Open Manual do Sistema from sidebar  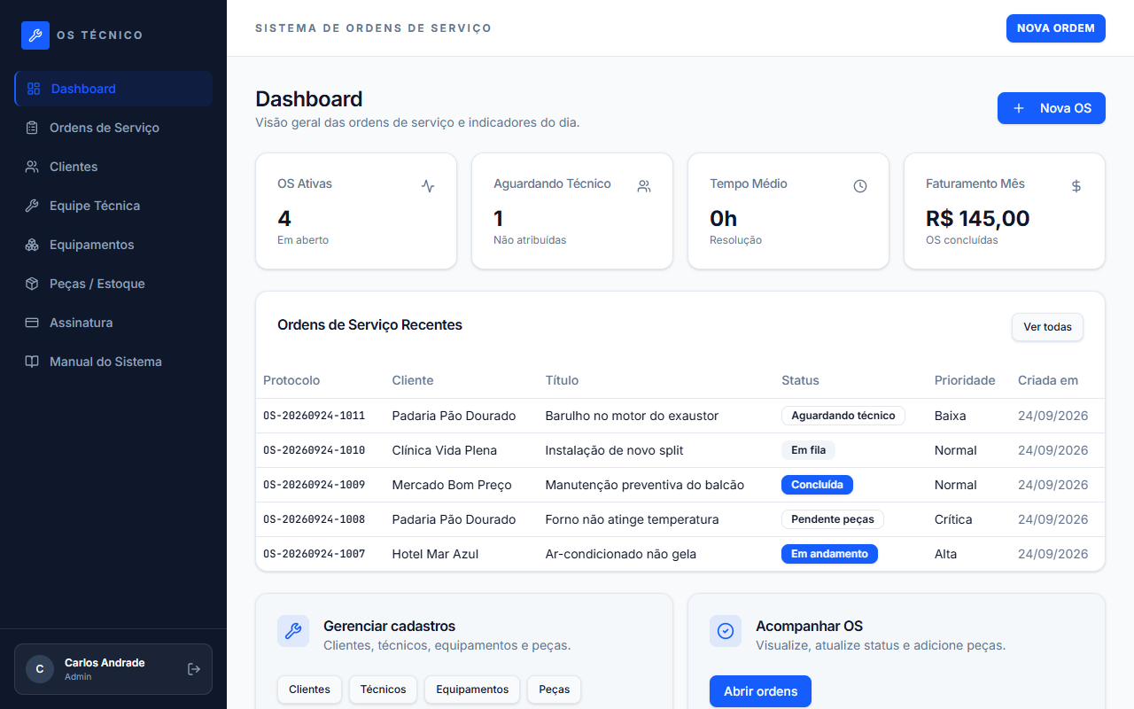[x=113, y=362]
